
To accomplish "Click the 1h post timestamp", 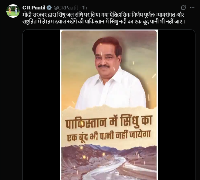I will pyautogui.click(x=85, y=8).
